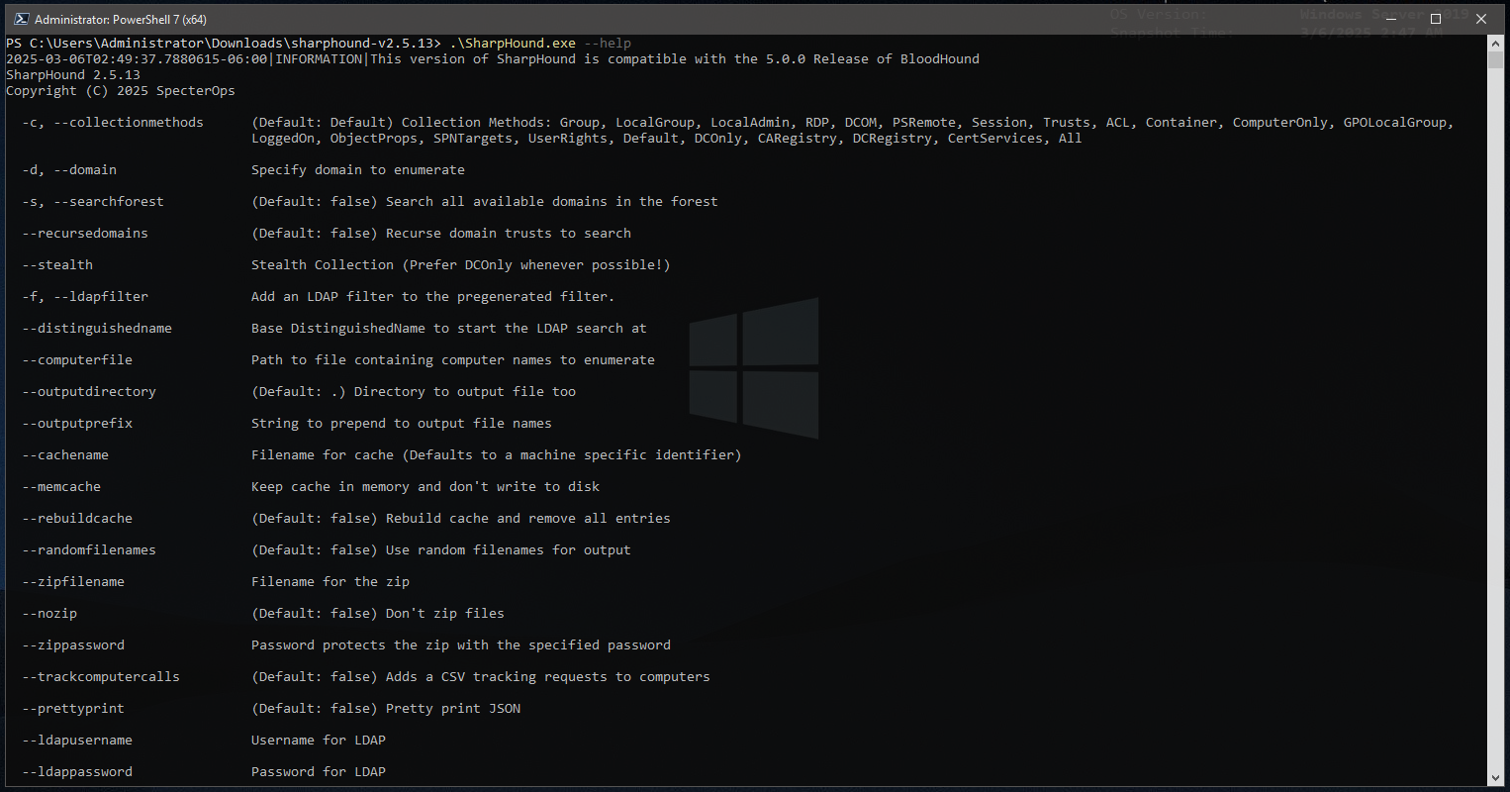1510x792 pixels.
Task: Click the '--nozip' option
Action: click(49, 614)
